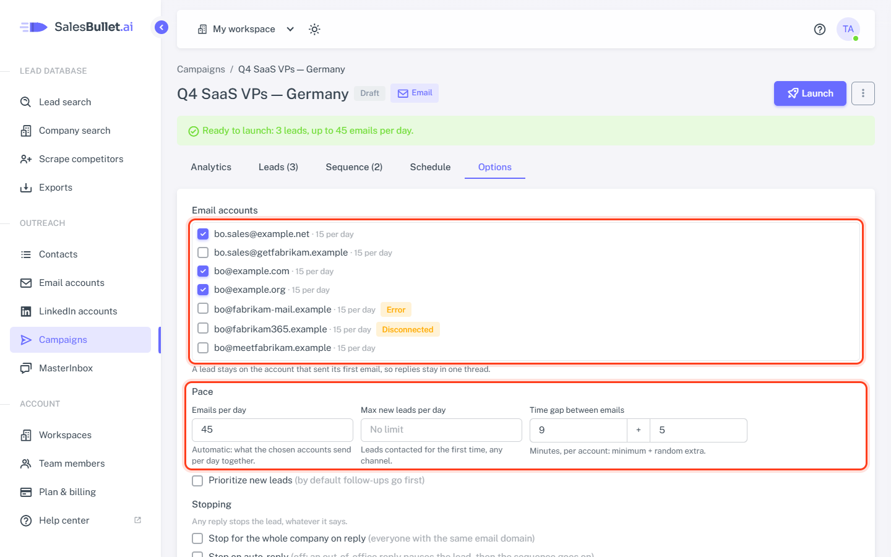Click the Launch button
Image resolution: width=891 pixels, height=557 pixels.
(810, 93)
